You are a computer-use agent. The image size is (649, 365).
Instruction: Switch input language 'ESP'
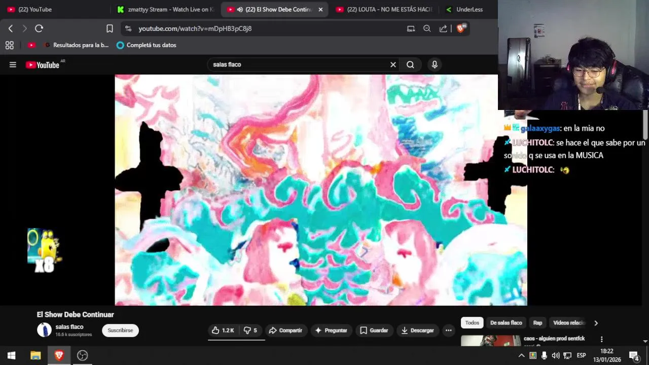click(x=581, y=355)
